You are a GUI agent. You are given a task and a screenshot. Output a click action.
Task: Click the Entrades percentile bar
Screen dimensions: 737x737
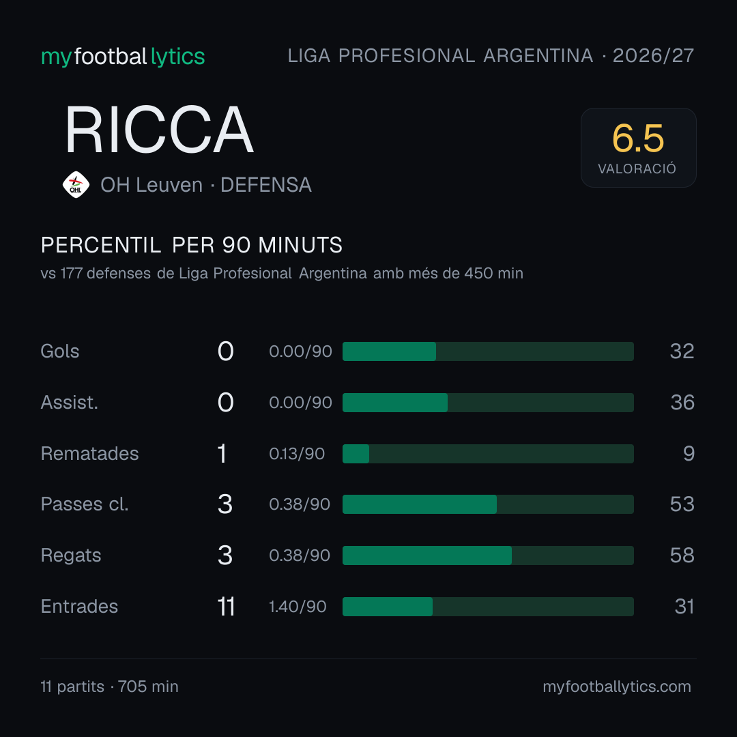488,607
